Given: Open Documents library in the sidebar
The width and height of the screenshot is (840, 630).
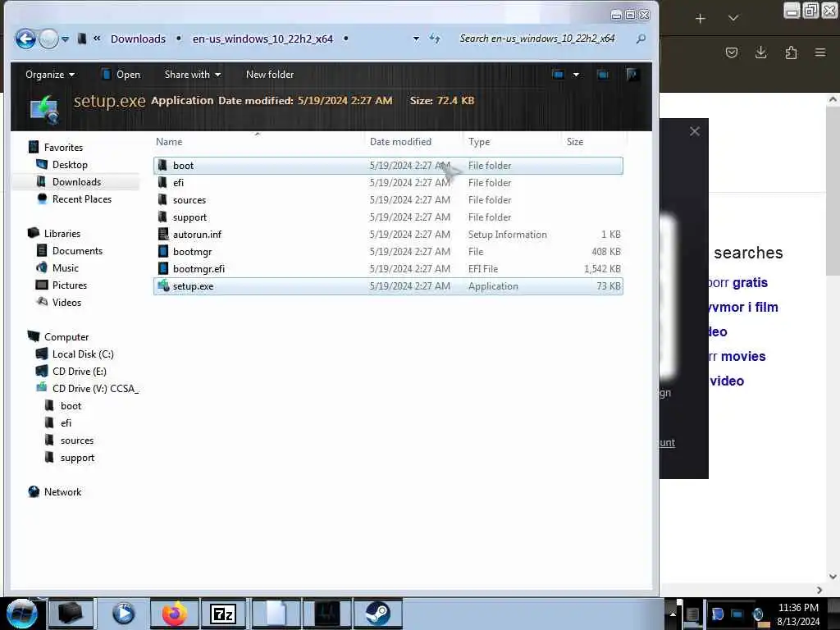Looking at the screenshot, I should click(77, 251).
